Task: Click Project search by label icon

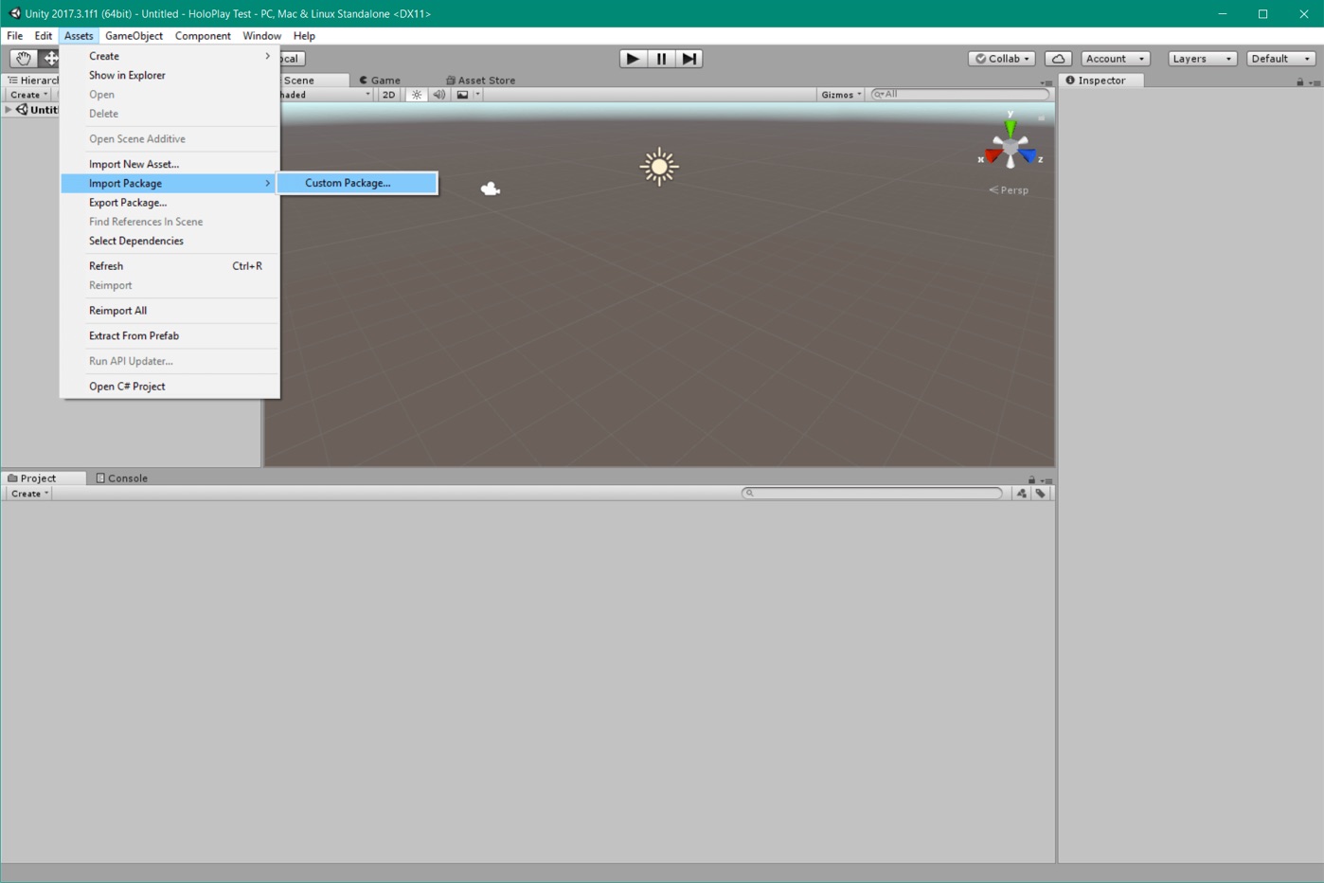Action: point(1040,494)
